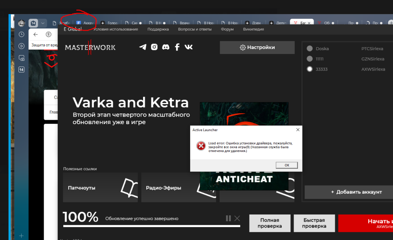Select the Doska account radio button
This screenshot has width=393, height=240.
(310, 49)
